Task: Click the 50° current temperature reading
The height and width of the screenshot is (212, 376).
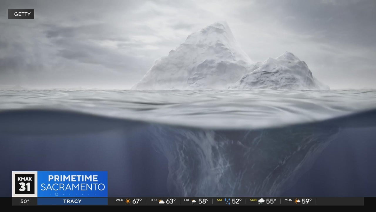Action: click(x=25, y=201)
